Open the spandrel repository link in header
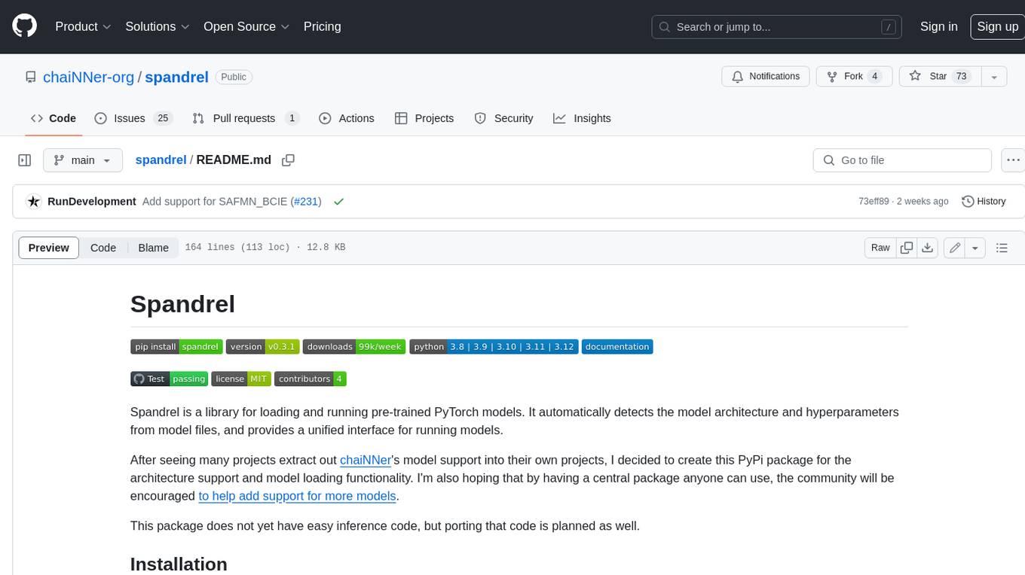 pyautogui.click(x=176, y=77)
